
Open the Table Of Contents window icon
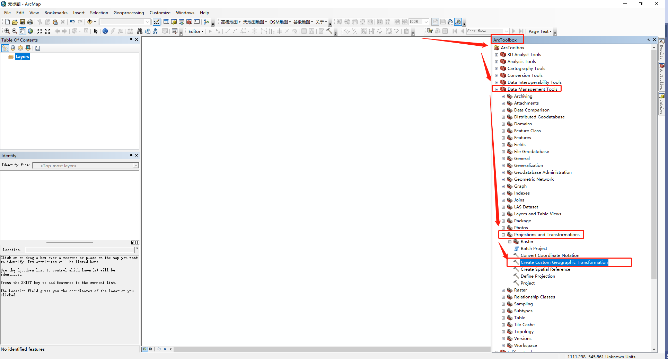(x=166, y=22)
